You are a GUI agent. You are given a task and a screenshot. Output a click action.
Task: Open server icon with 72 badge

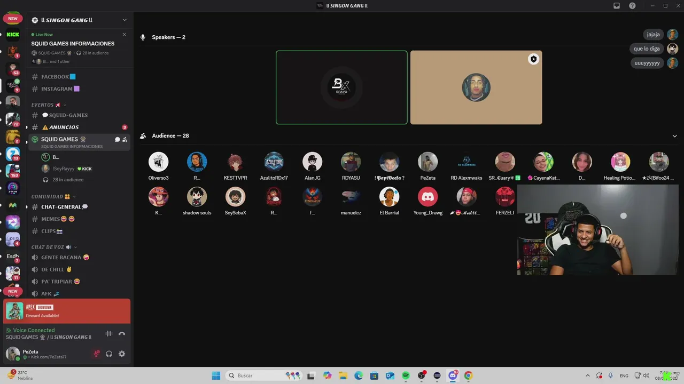13,120
